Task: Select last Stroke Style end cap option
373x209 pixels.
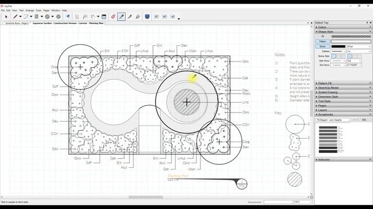Action: 360,56
